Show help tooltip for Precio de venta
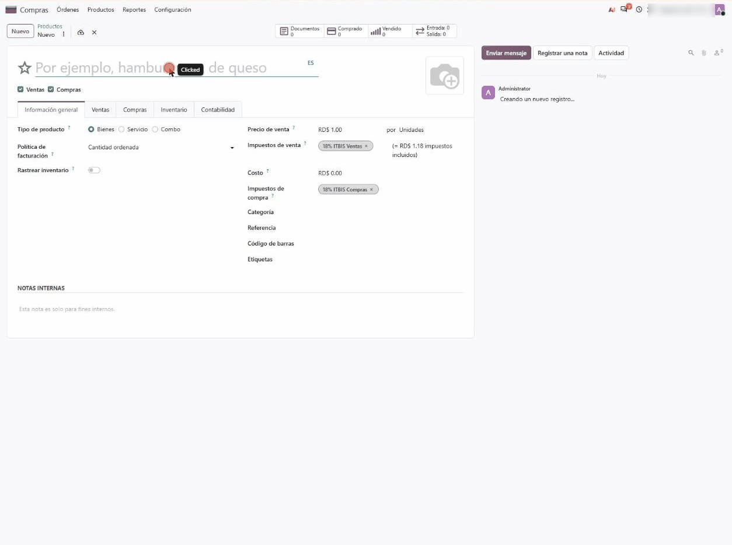This screenshot has height=545, width=732. click(x=294, y=127)
